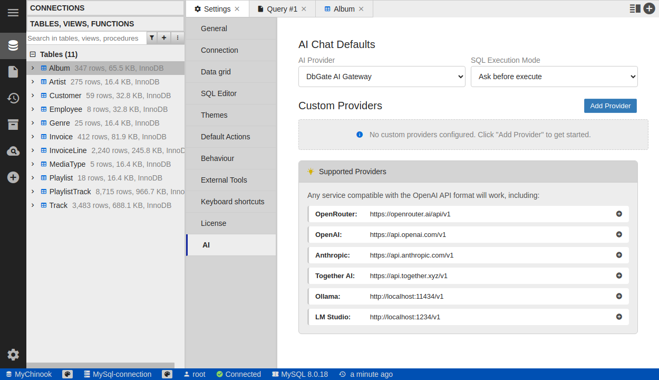The image size is (659, 380).
Task: Open the files sidebar icon
Action: 13,72
